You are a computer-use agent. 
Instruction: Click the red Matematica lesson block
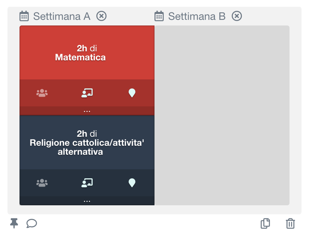coord(87,52)
